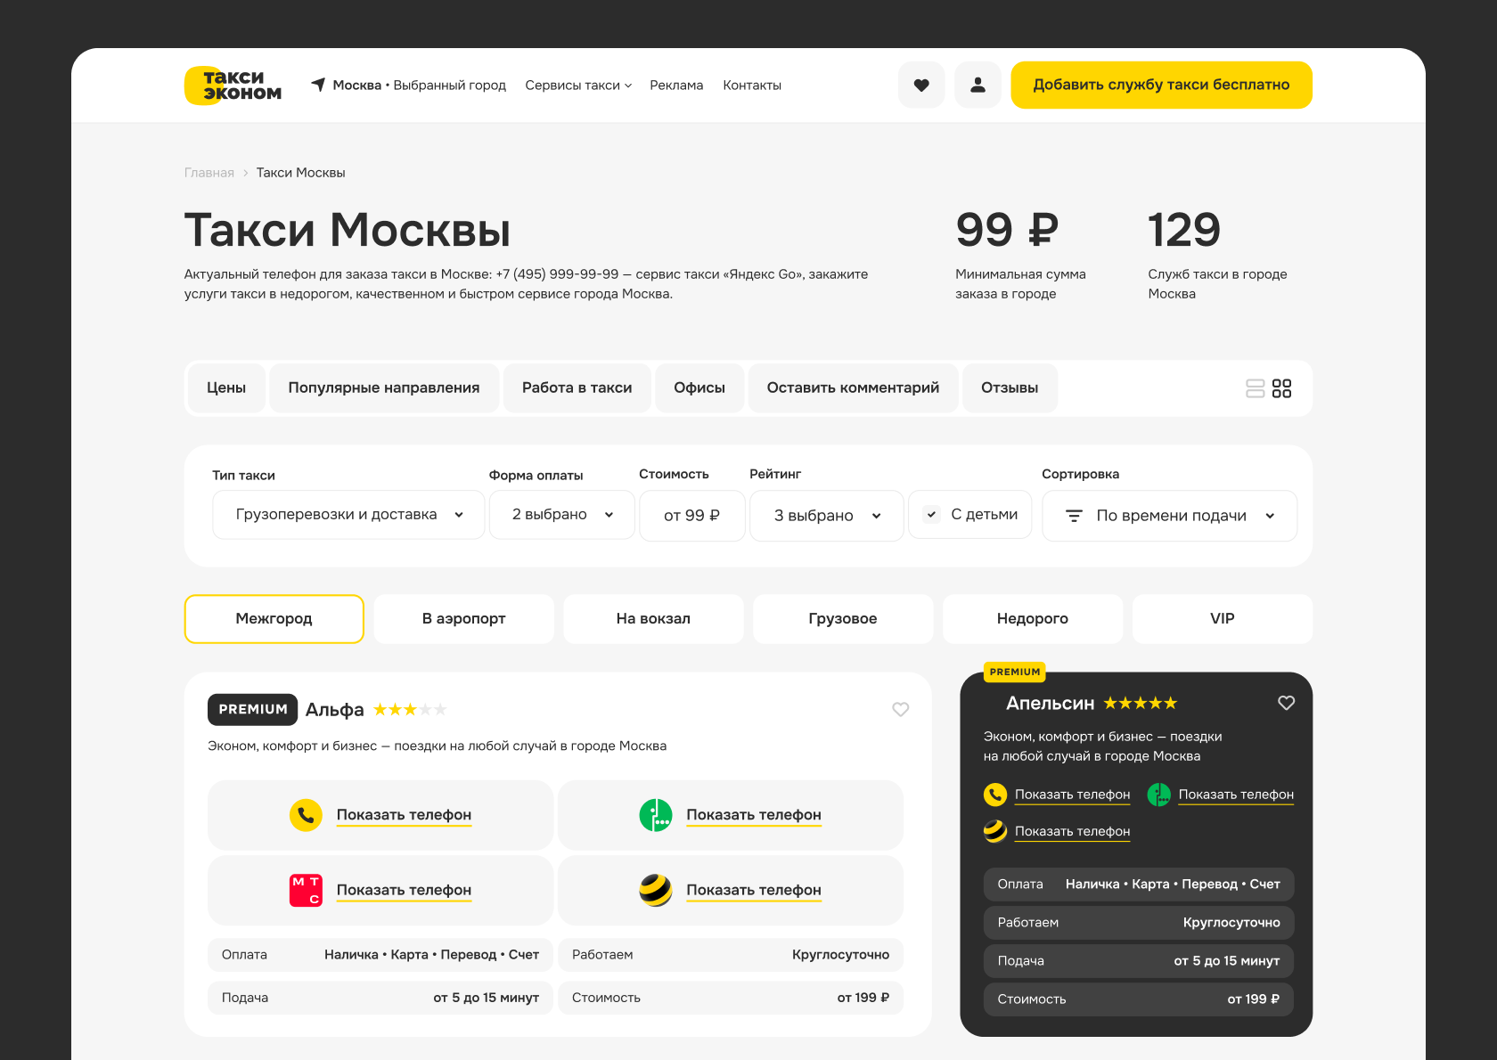Click the Апельсин five-star rating
The image size is (1497, 1060).
tap(1141, 704)
